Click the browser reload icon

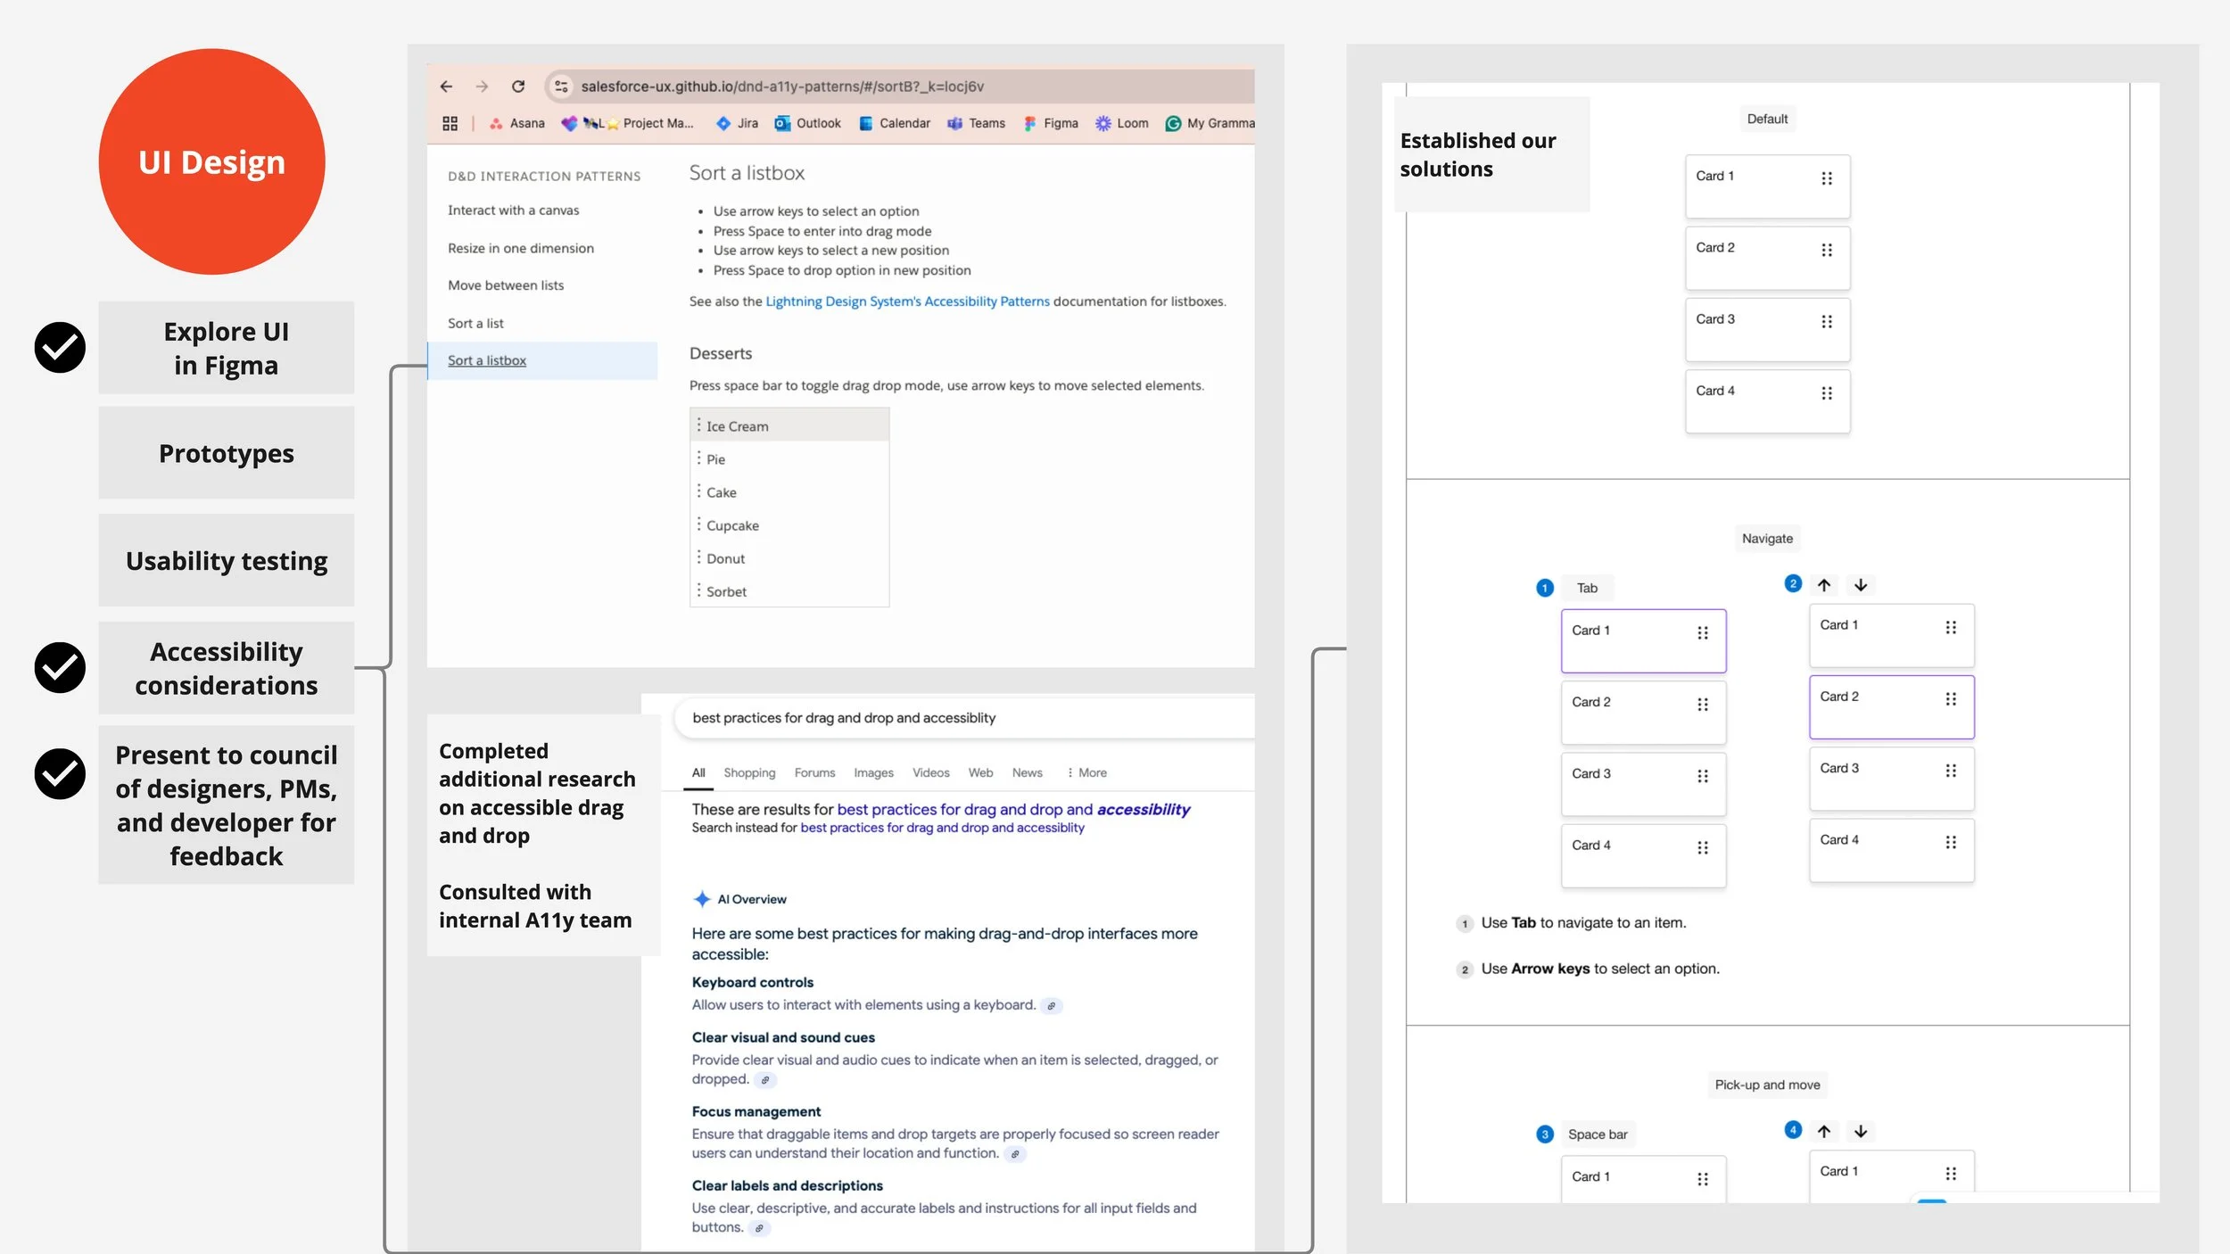tap(518, 87)
